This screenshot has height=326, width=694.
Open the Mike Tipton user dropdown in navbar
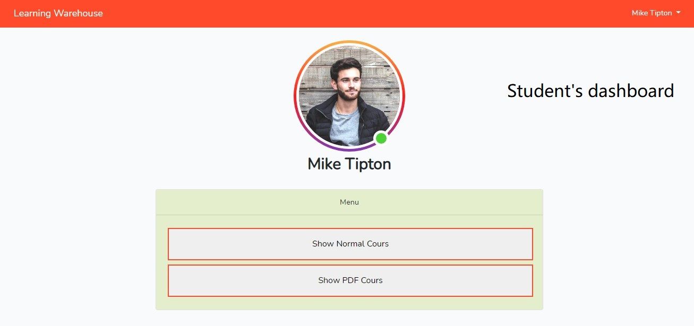(x=652, y=13)
